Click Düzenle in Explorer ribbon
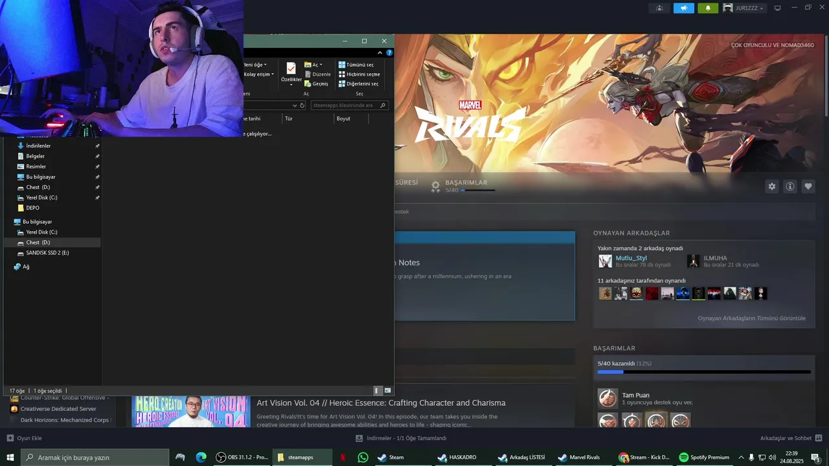The width and height of the screenshot is (829, 466). tap(317, 74)
